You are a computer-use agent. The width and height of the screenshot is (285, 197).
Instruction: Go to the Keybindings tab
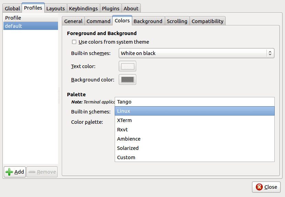(x=83, y=8)
